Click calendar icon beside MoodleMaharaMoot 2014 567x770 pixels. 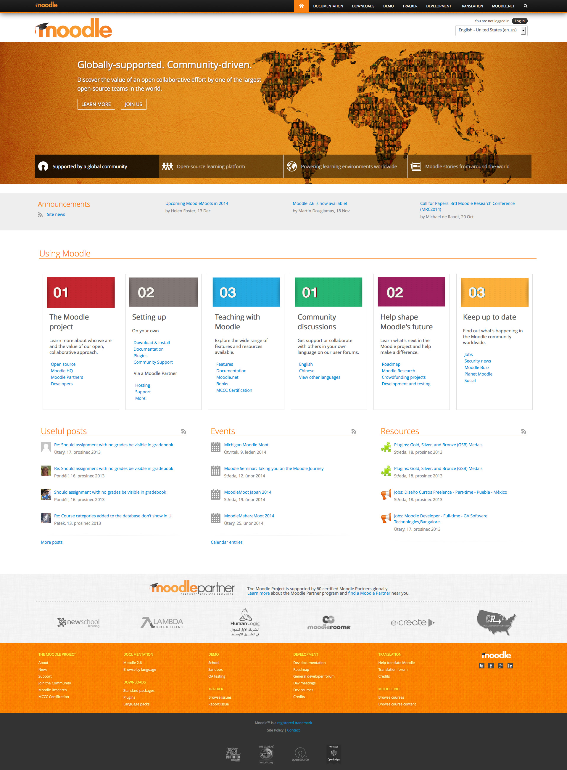coord(215,518)
